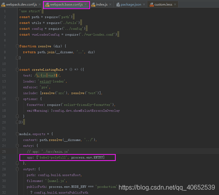The height and width of the screenshot is (195, 219).
Task: Click the webpack.dev.conf.js file icon
Action: (3, 5)
